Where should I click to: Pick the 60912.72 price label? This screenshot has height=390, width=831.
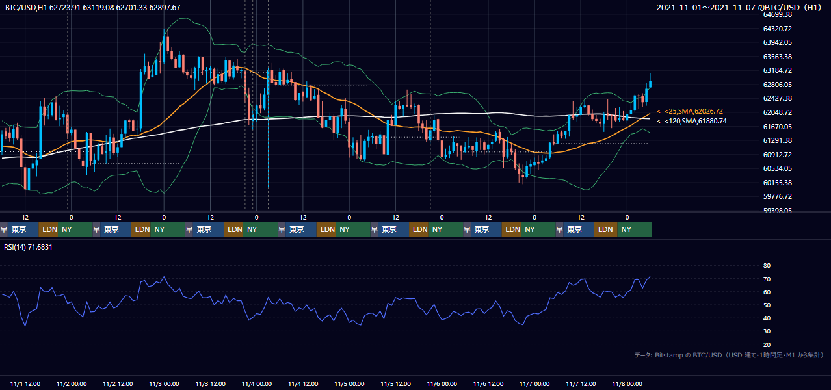(777, 155)
